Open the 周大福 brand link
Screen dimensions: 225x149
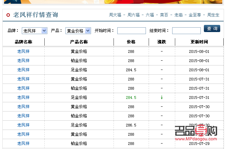tap(115, 15)
